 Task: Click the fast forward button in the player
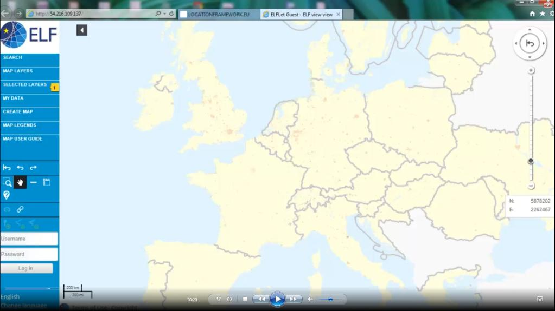coord(294,299)
